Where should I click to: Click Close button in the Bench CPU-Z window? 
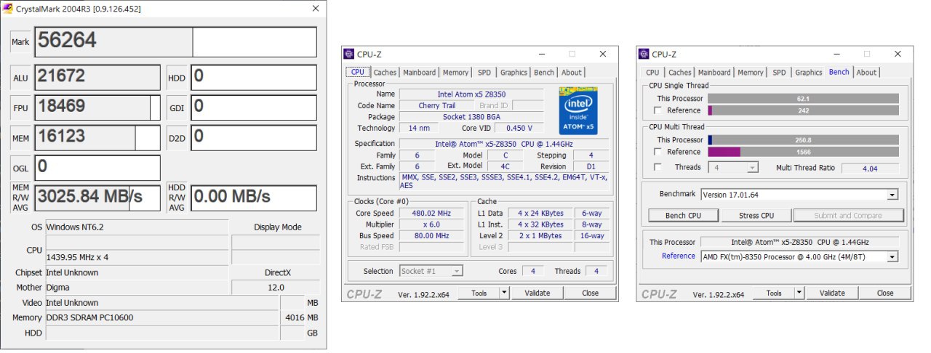[x=884, y=293]
